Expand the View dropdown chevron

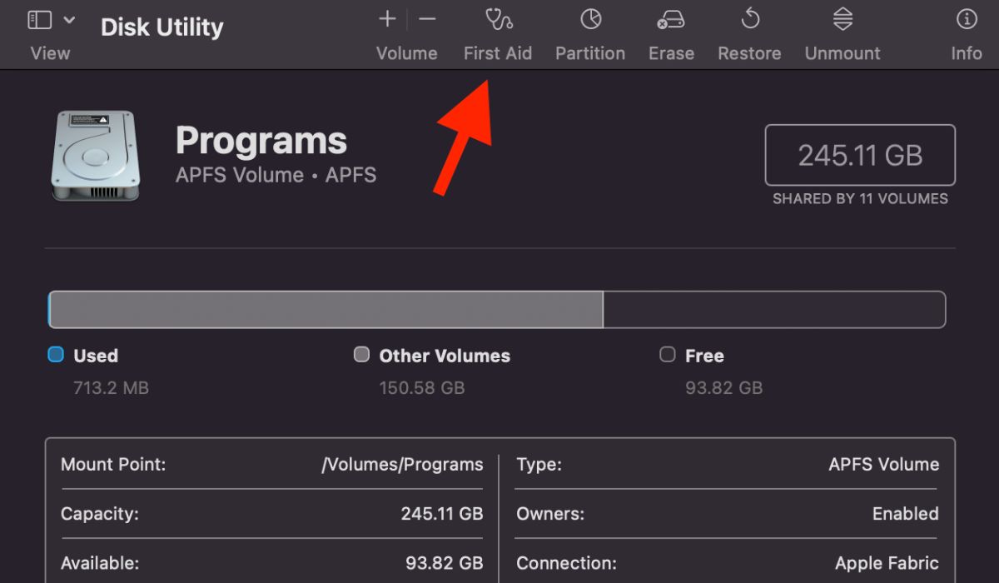click(69, 20)
